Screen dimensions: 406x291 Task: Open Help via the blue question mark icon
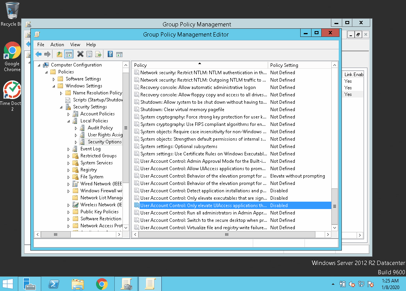click(x=109, y=54)
